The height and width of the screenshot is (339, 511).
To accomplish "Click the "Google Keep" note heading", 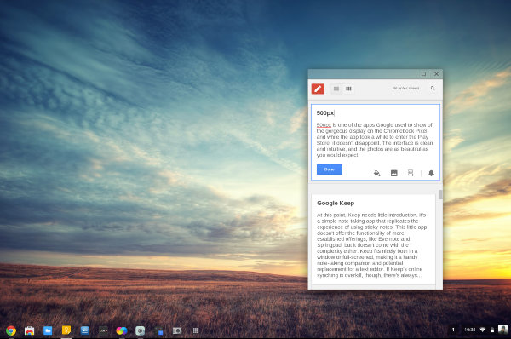I will tap(336, 203).
